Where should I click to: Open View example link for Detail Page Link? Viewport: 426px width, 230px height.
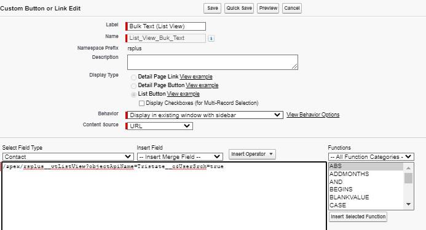pyautogui.click(x=196, y=77)
